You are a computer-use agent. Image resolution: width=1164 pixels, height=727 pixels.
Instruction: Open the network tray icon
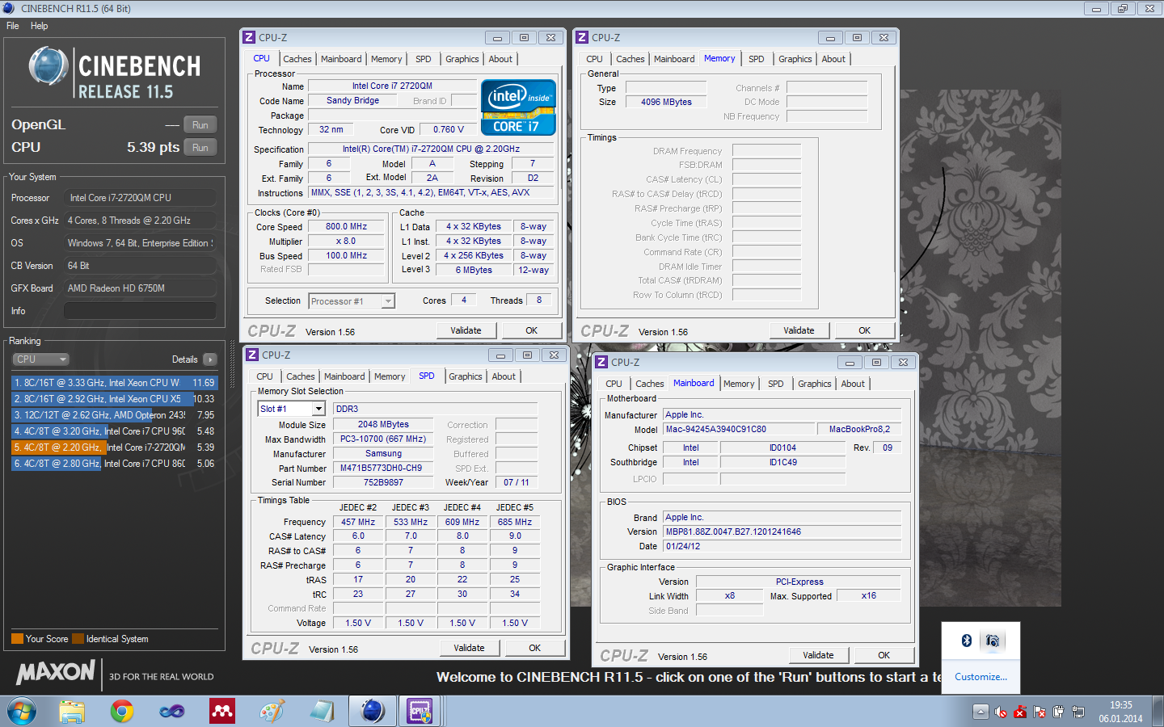click(x=1078, y=712)
